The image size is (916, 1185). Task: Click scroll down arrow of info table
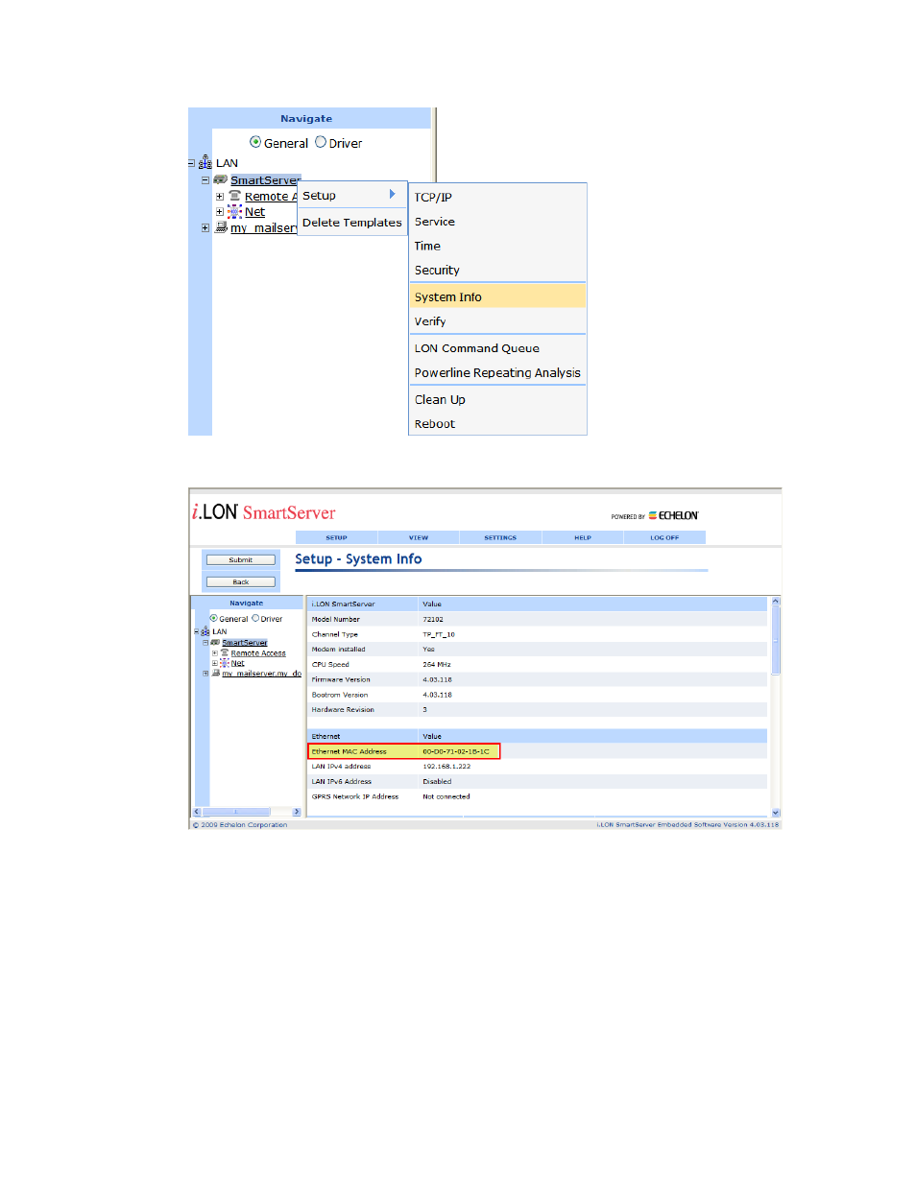[776, 812]
